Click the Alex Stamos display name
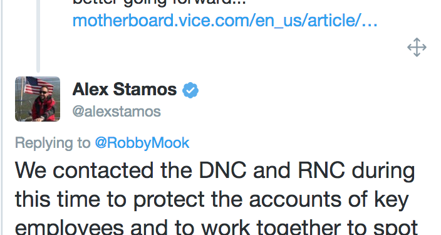The width and height of the screenshot is (441, 235). (125, 90)
